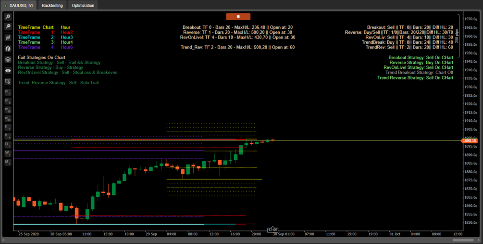Click the horizontal scrollbar thumb at bottom
483x244 pixels.
pos(463,240)
